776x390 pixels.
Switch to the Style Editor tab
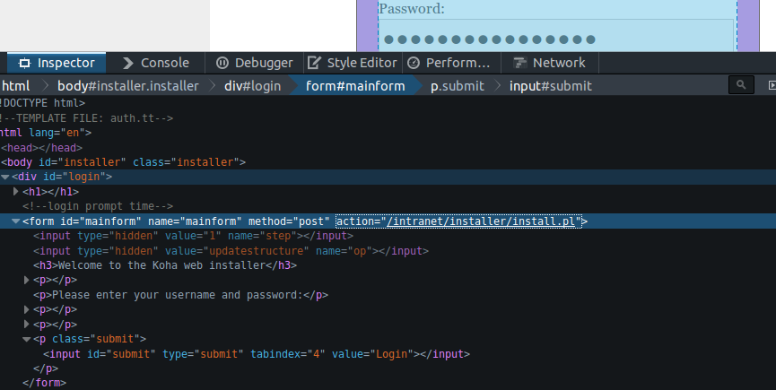[353, 63]
